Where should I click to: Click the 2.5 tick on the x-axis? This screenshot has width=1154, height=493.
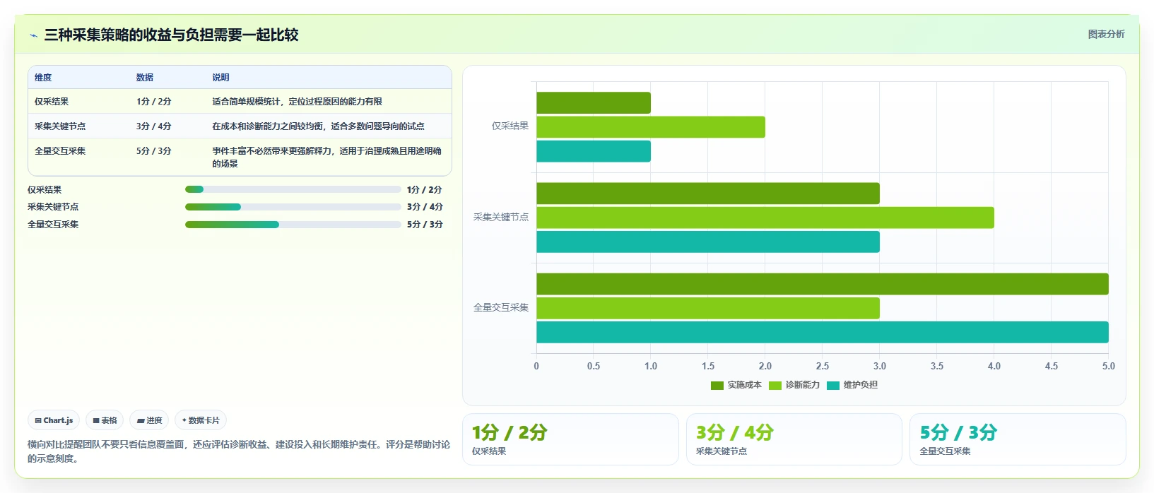point(823,366)
